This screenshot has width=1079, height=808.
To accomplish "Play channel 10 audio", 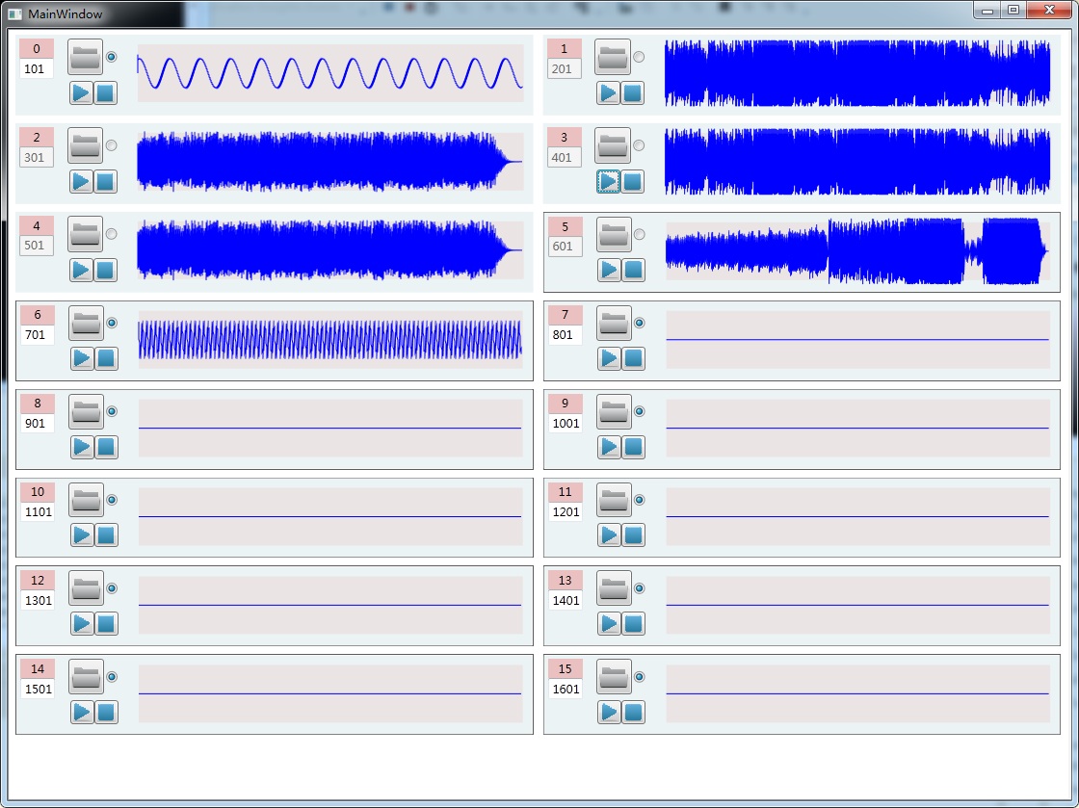I will coord(82,535).
